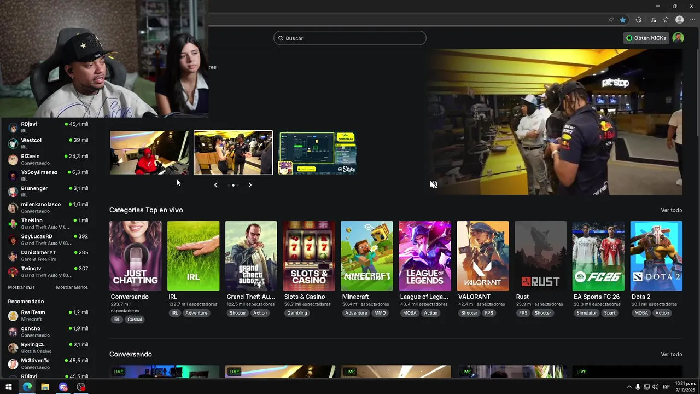Click the Simulator tag under EA Sports FC 26

(x=587, y=313)
